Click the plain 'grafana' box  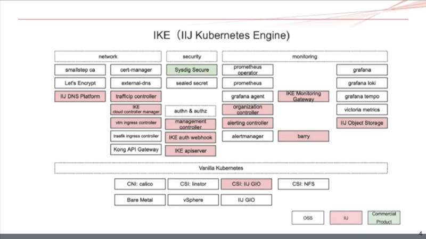[x=362, y=70]
